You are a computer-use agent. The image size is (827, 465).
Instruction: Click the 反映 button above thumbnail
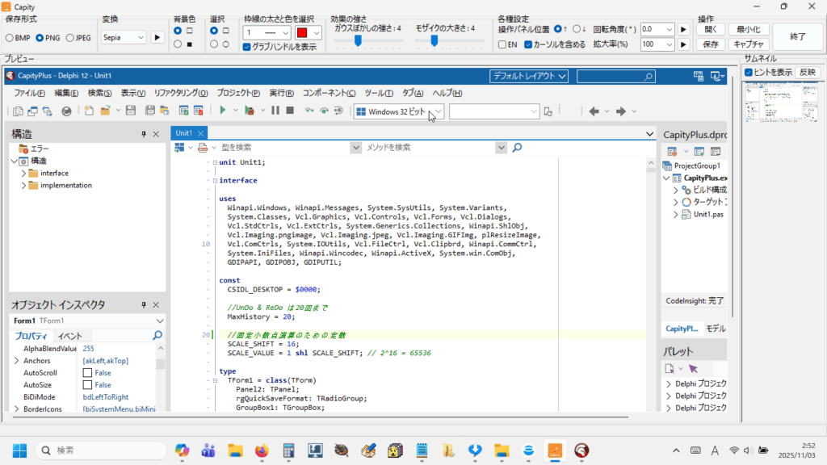click(807, 73)
